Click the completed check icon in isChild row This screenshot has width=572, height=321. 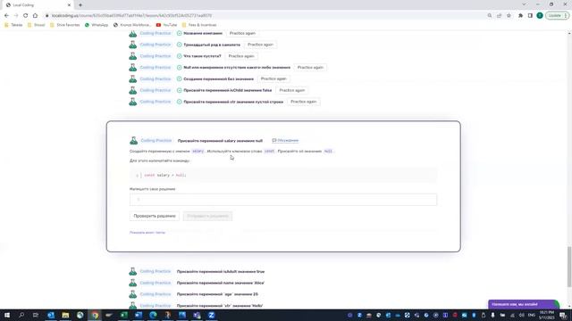coord(179,90)
